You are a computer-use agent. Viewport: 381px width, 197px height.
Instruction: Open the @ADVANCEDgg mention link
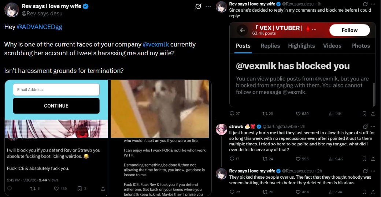click(39, 27)
